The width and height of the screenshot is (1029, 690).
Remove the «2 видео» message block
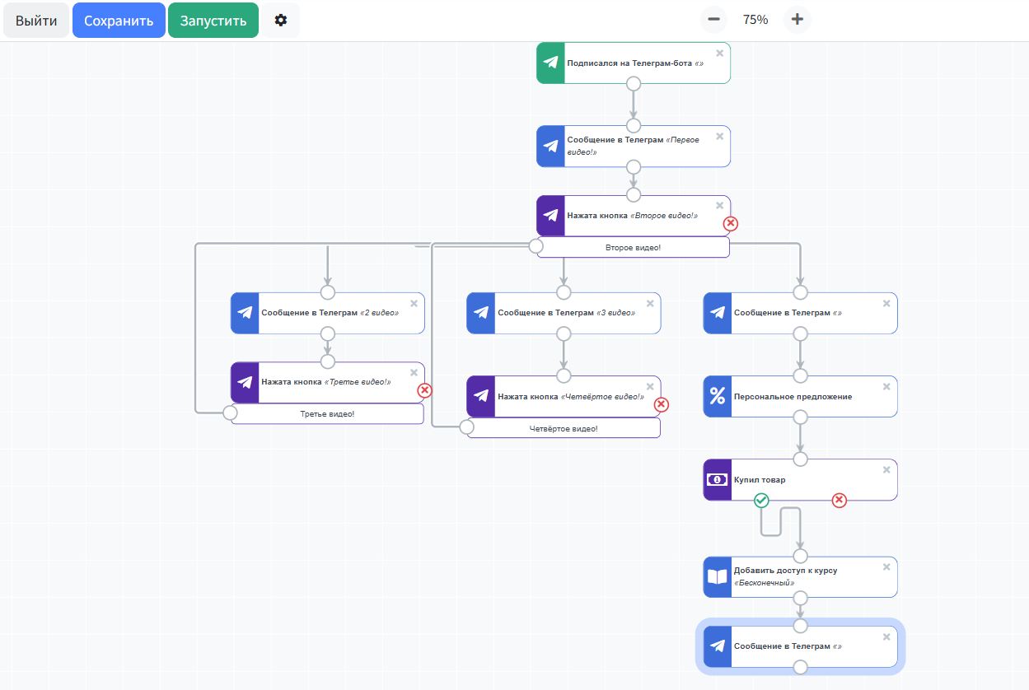pyautogui.click(x=414, y=304)
